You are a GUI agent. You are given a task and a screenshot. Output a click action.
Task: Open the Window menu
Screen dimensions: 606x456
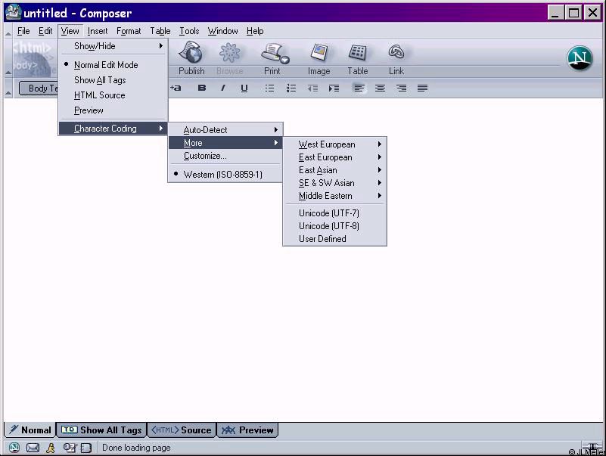(x=222, y=31)
